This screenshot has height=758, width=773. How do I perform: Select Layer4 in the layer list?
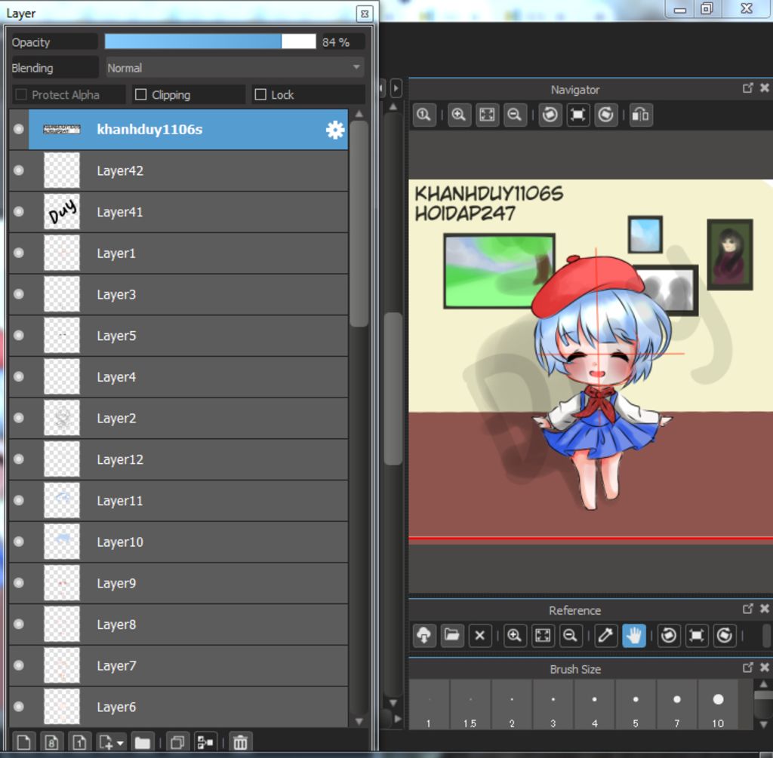[178, 377]
